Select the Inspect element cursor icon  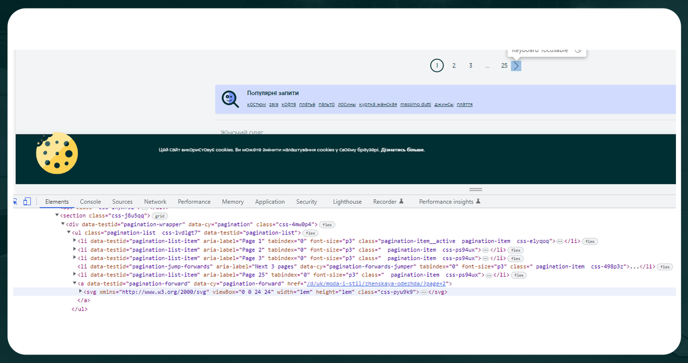[14, 201]
